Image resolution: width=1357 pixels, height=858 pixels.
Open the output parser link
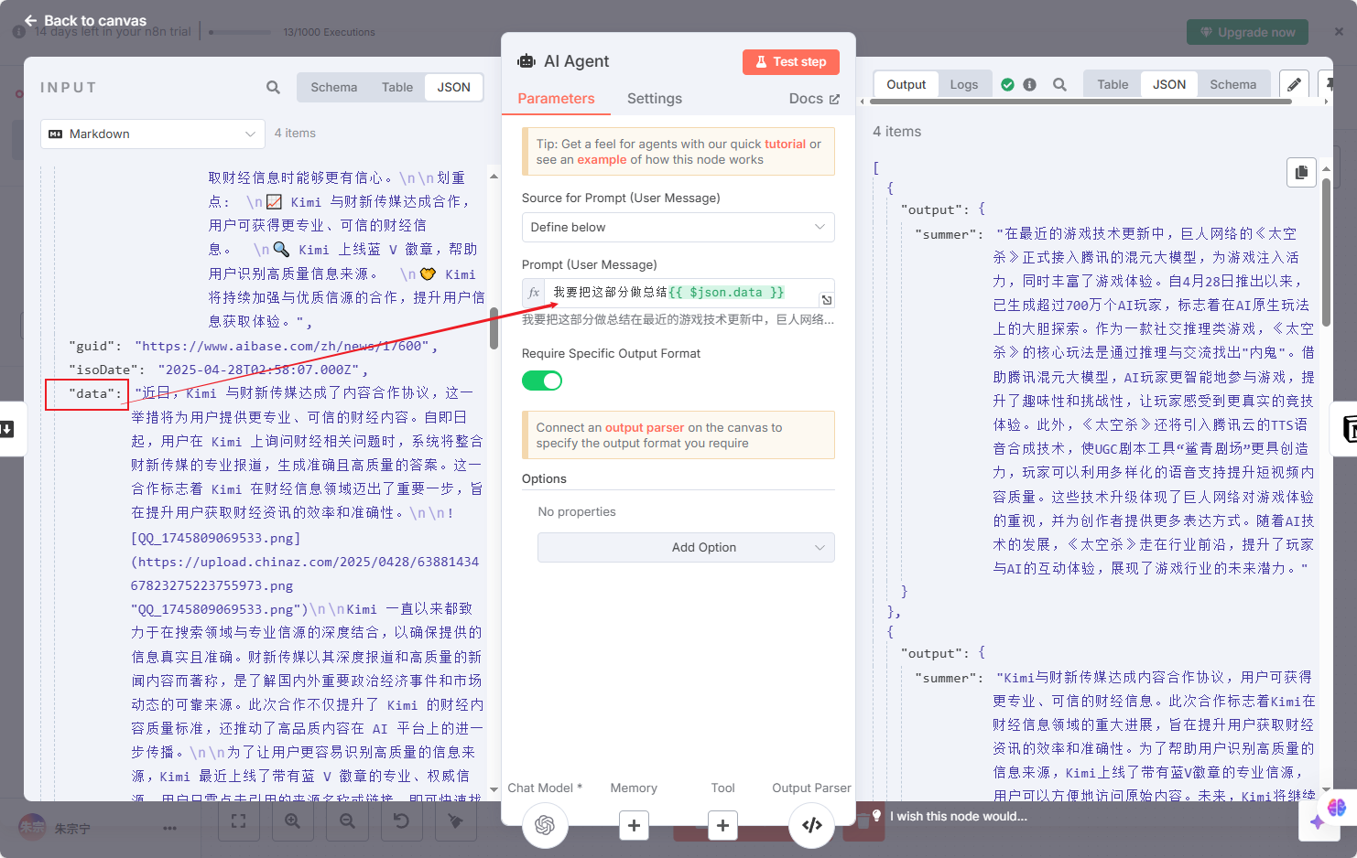pos(644,427)
